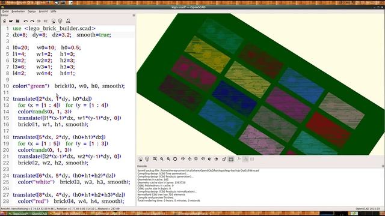Export the model as STL

click(x=68, y=21)
